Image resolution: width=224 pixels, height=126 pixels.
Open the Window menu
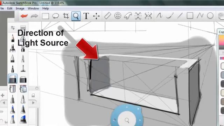click(33, 8)
